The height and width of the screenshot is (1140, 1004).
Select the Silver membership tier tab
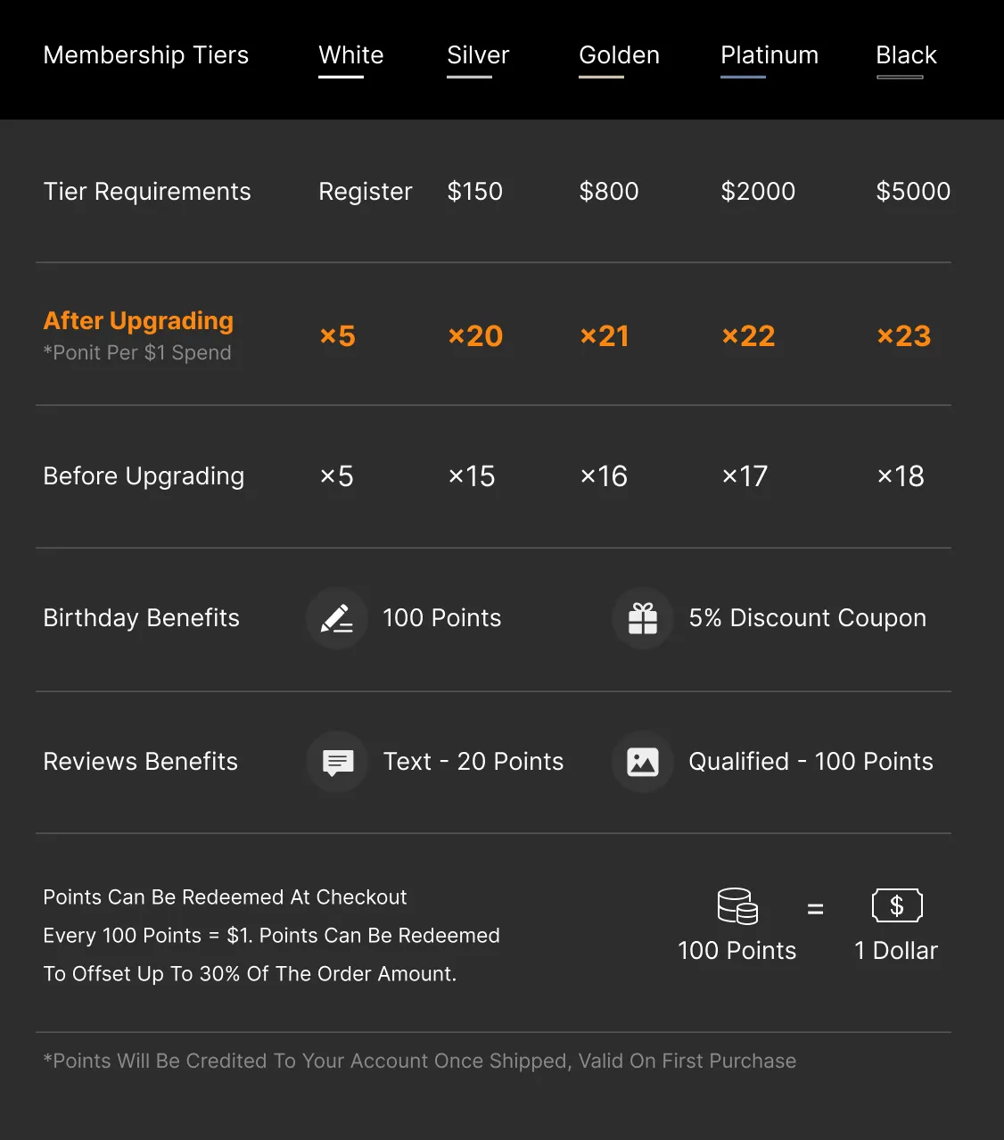tap(478, 55)
